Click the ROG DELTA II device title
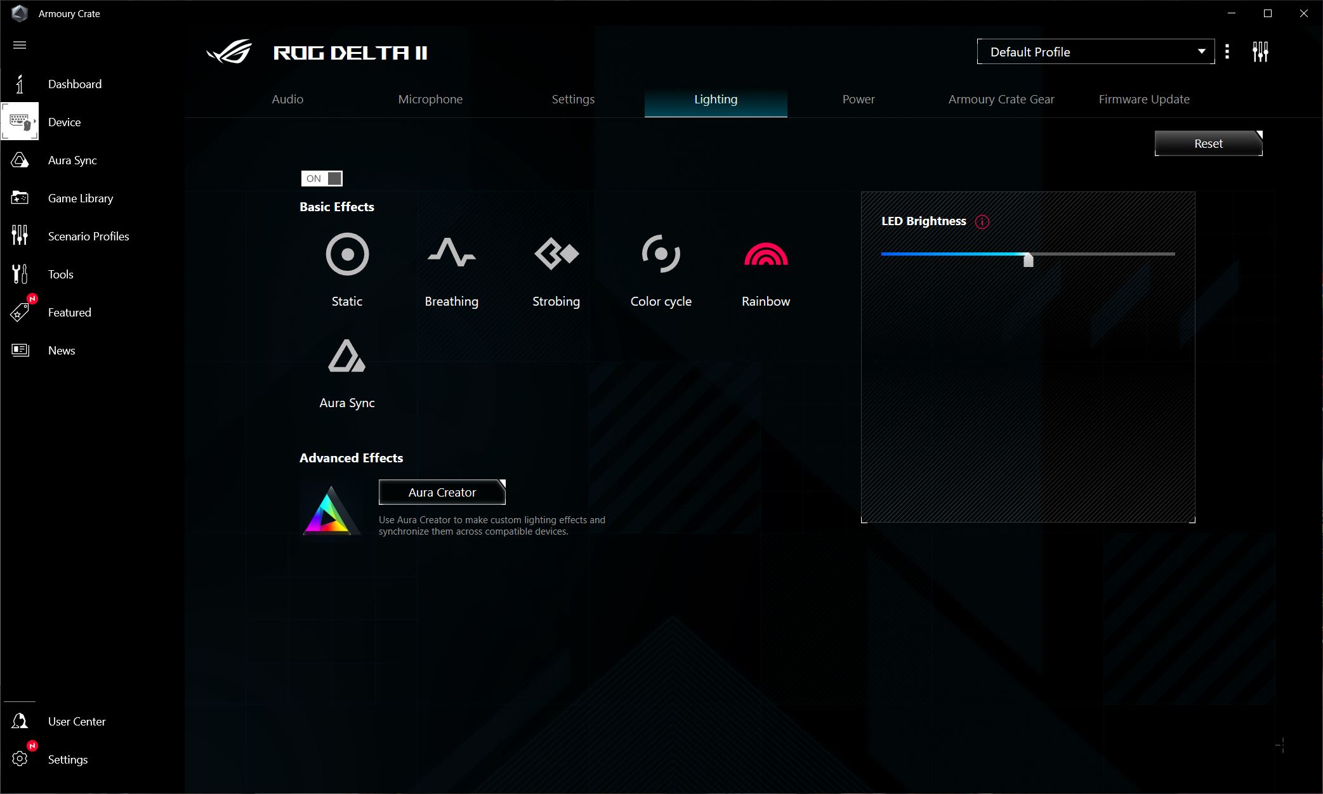The image size is (1323, 794). 350,53
